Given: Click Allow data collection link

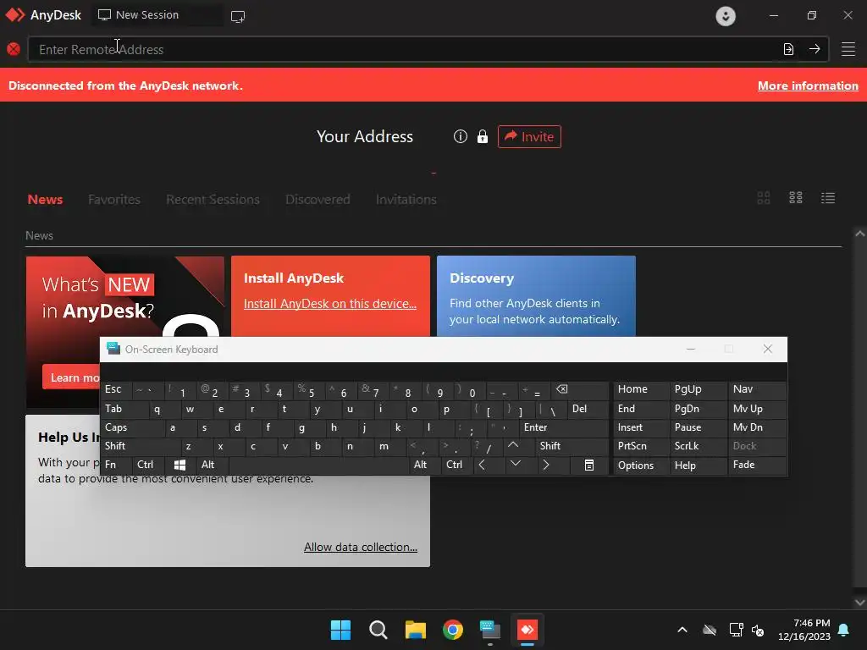Looking at the screenshot, I should tap(361, 547).
